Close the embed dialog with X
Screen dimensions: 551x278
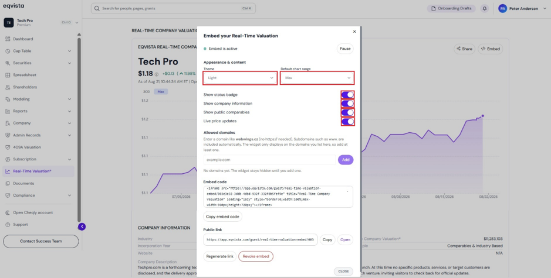[x=354, y=32]
